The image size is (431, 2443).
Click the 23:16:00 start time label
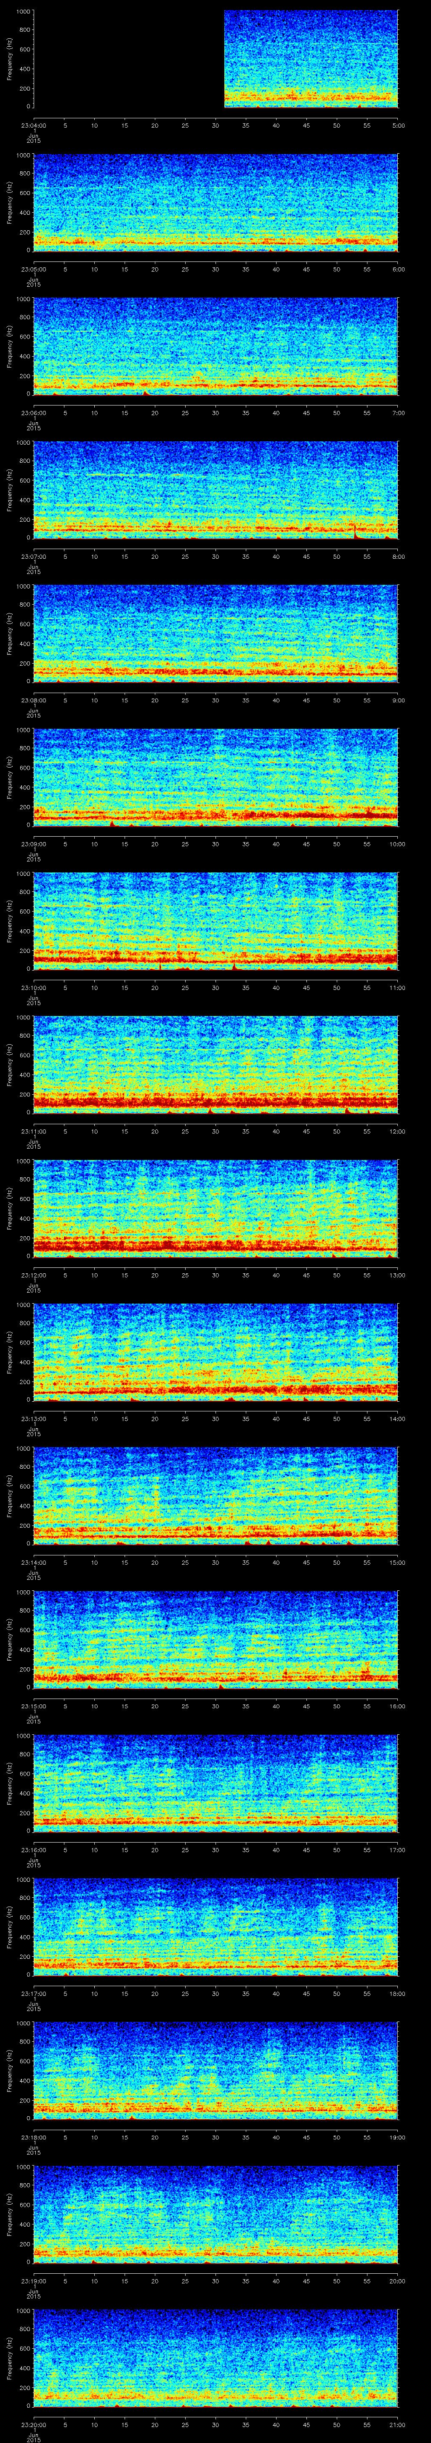click(33, 1849)
